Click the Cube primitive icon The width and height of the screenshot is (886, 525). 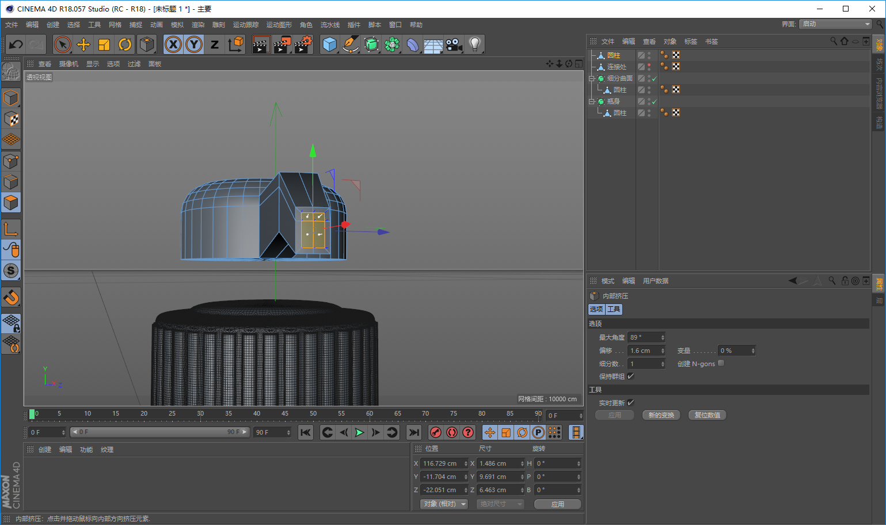coord(330,44)
